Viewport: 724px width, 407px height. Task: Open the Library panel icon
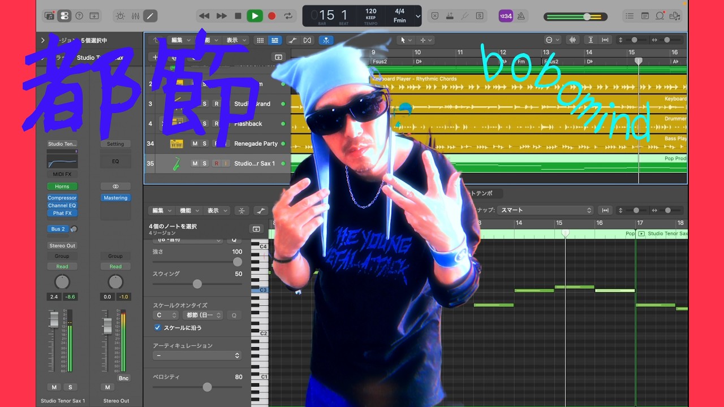pyautogui.click(x=50, y=16)
